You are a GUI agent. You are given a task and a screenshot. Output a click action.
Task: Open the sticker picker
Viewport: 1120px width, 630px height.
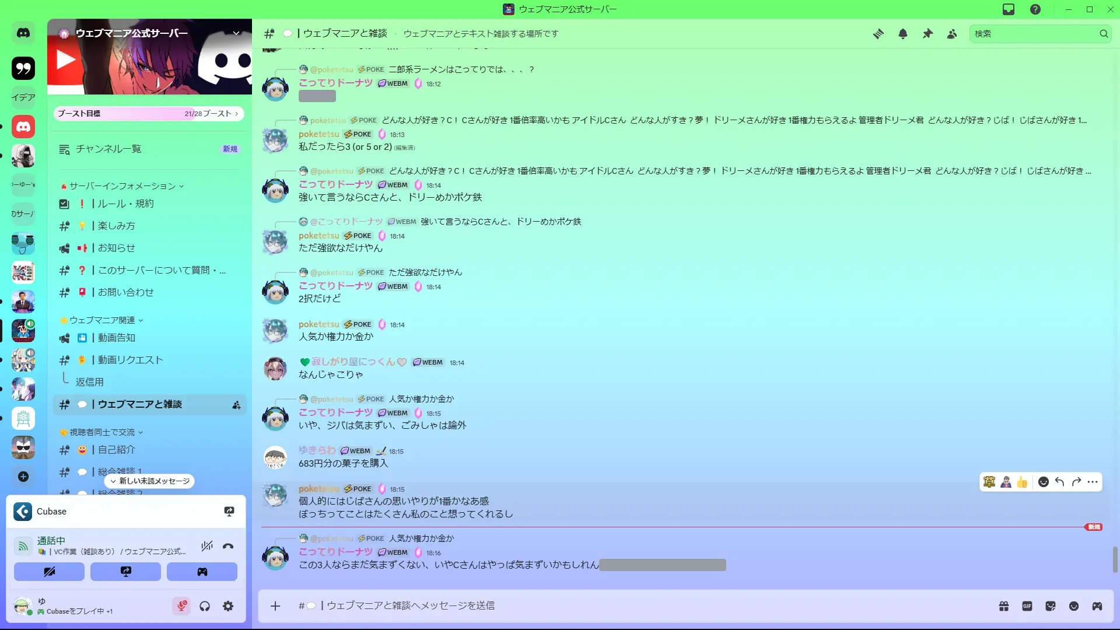click(1051, 606)
